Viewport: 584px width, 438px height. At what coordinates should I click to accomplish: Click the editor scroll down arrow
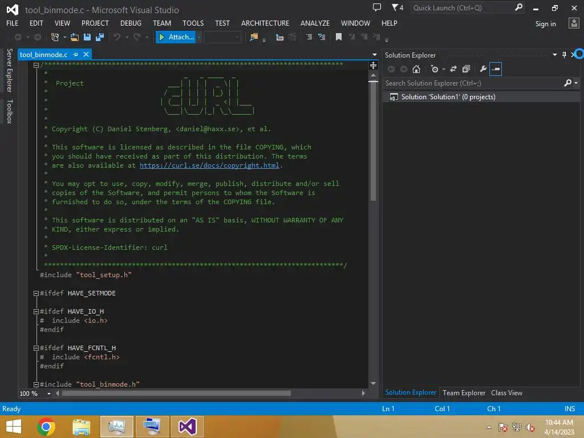[373, 384]
